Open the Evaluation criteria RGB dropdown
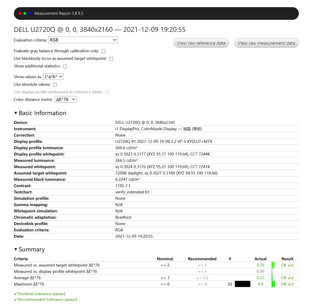Viewport: 317px width, 307px height. pyautogui.click(x=83, y=40)
